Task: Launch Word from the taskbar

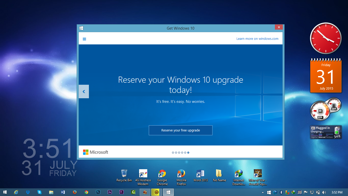Action: [63, 192]
